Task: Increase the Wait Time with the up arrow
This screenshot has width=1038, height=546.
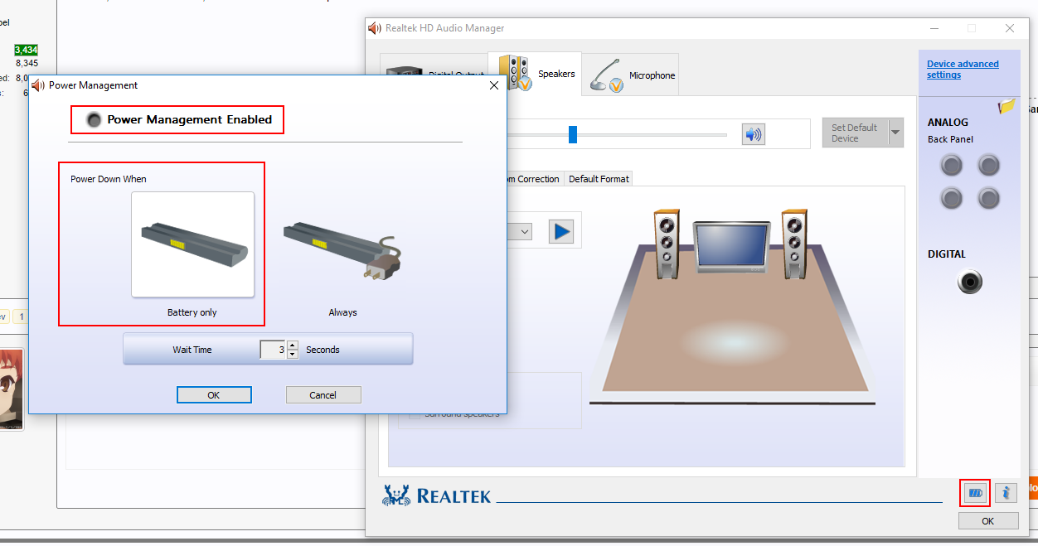Action: point(293,345)
